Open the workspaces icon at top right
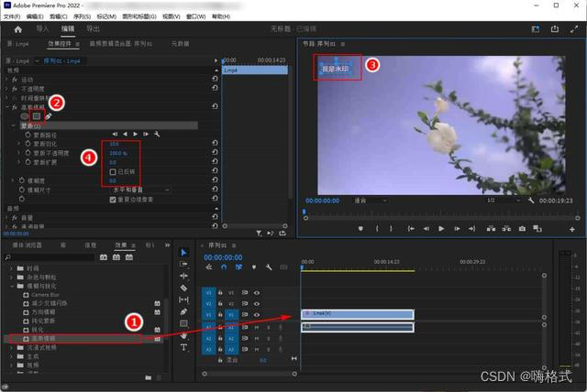The height and width of the screenshot is (392, 587). pyautogui.click(x=536, y=29)
